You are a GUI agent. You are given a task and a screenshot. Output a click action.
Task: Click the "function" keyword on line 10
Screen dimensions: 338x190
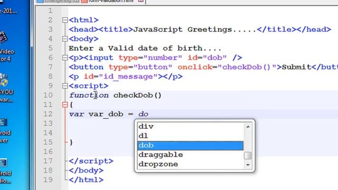[89, 95]
